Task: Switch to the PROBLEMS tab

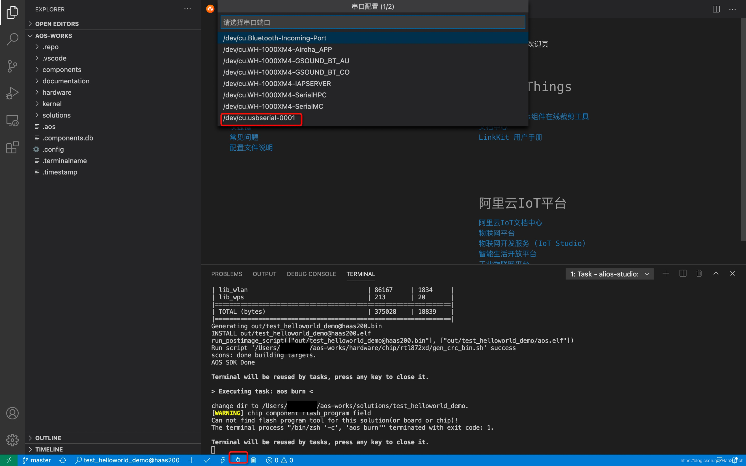Action: [227, 274]
